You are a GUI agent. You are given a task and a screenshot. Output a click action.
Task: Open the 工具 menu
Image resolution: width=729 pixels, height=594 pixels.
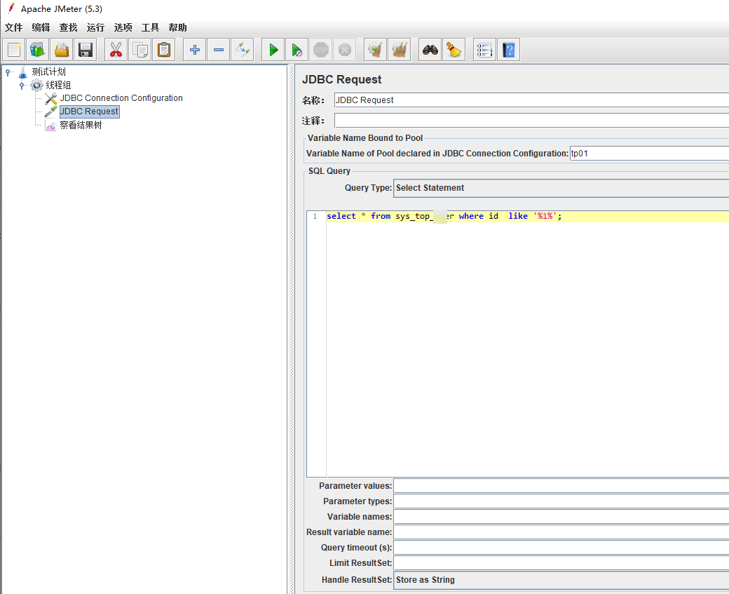pos(150,27)
